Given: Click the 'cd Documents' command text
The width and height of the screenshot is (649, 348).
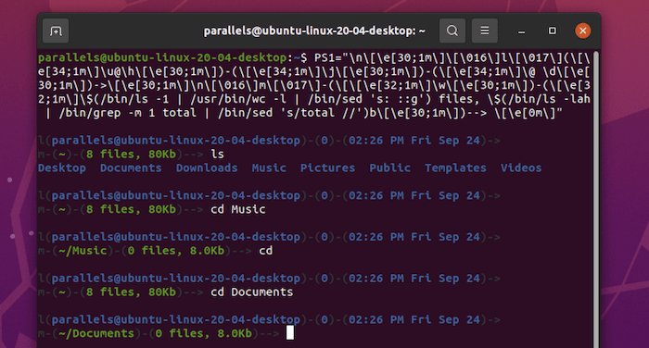Looking at the screenshot, I should point(251,292).
